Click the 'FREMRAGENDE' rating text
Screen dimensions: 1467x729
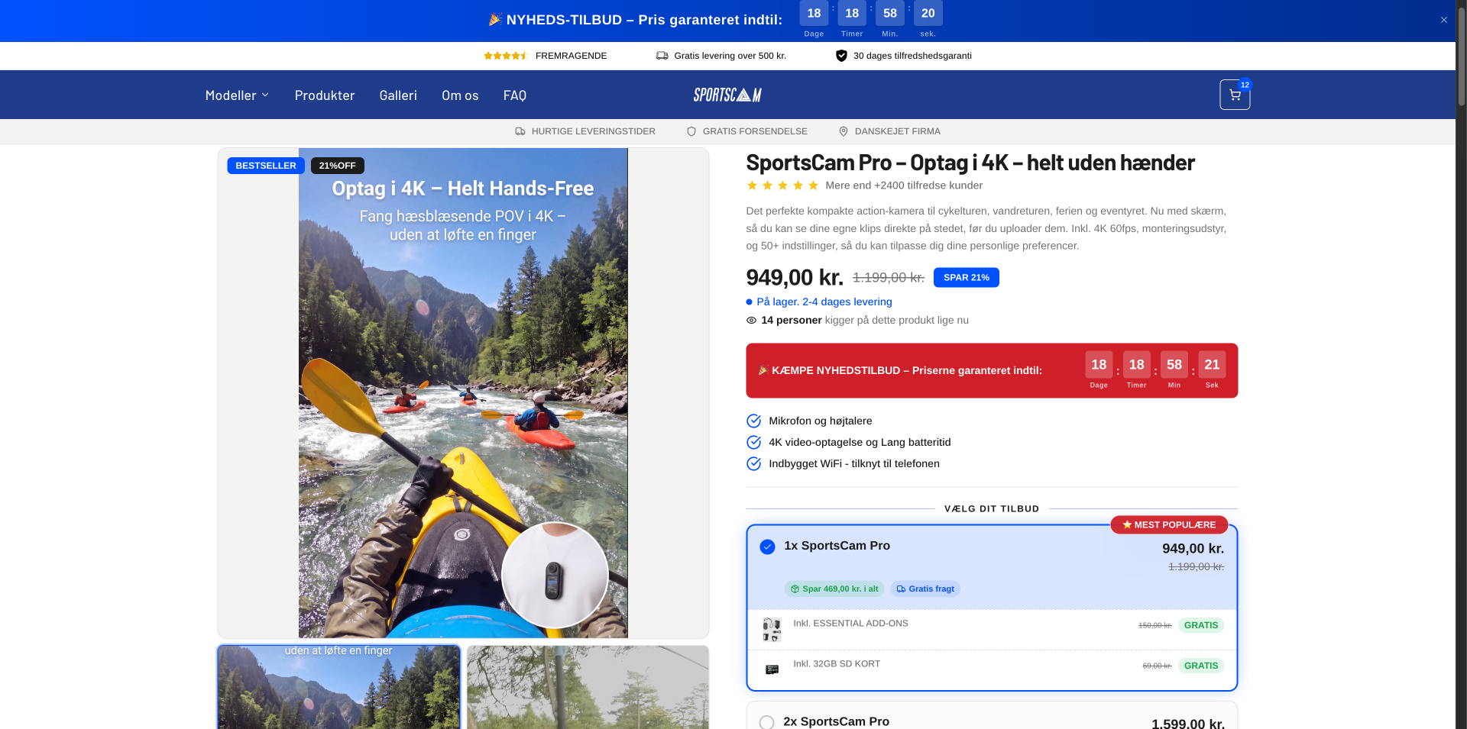(x=571, y=56)
